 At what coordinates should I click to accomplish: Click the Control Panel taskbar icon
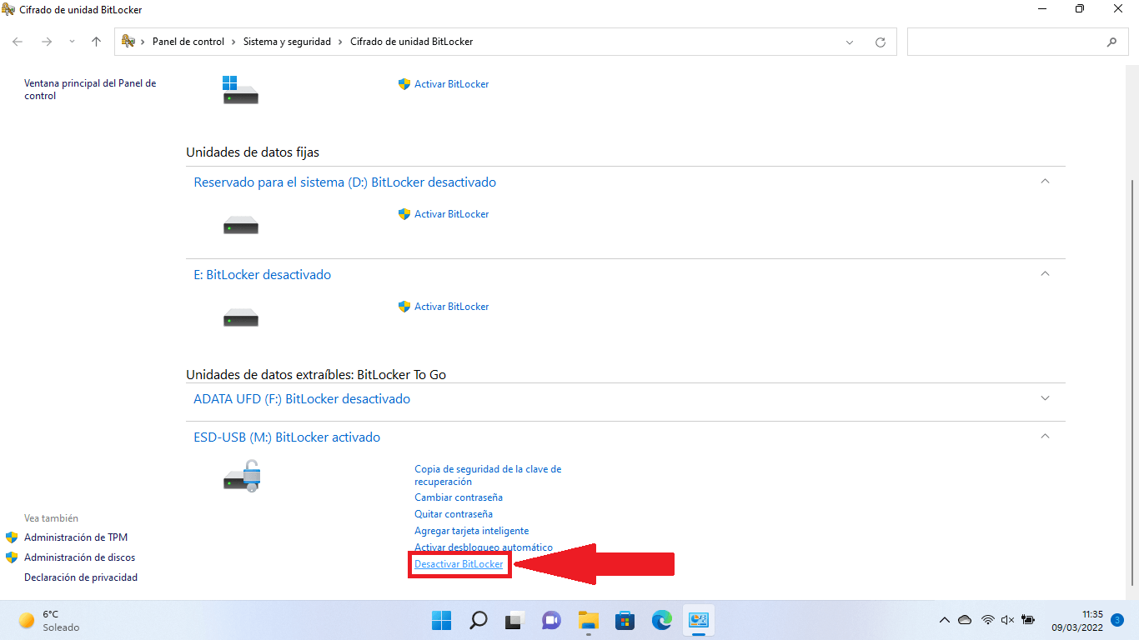click(x=699, y=620)
